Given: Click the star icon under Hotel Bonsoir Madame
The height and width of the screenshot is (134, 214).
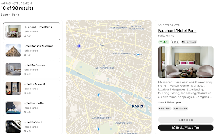Looking at the screenshot, I should point(25,55).
